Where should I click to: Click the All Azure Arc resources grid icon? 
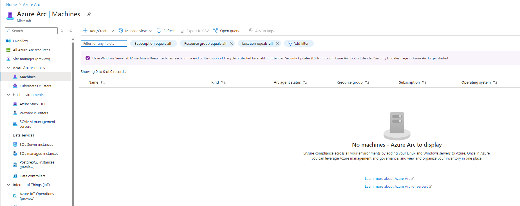(x=8, y=50)
